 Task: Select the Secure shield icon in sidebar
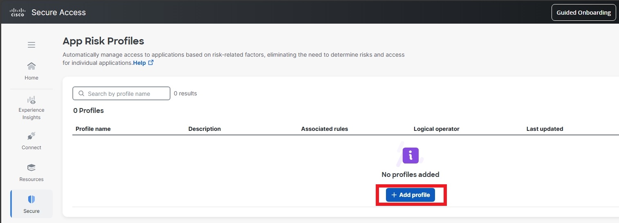[31, 199]
